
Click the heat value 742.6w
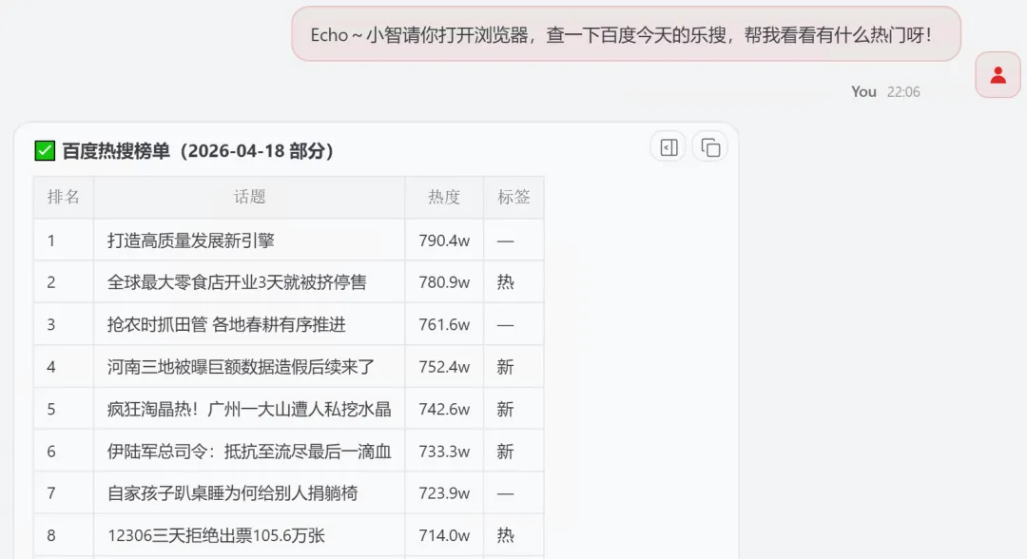pos(444,409)
